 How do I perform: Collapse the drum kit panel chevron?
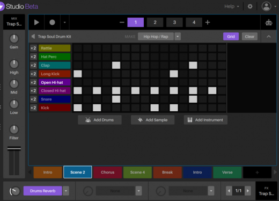pyautogui.click(x=269, y=37)
